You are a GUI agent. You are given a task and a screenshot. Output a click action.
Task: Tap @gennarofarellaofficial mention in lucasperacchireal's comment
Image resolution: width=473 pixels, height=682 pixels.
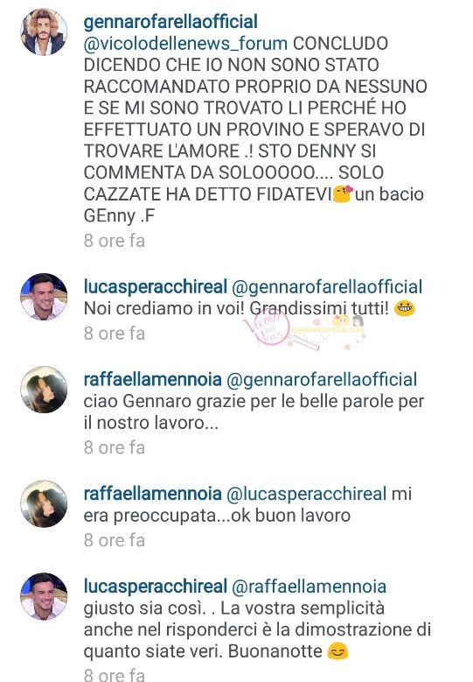[x=327, y=286]
